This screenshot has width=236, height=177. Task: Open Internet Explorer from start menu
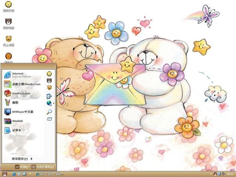(x=18, y=75)
